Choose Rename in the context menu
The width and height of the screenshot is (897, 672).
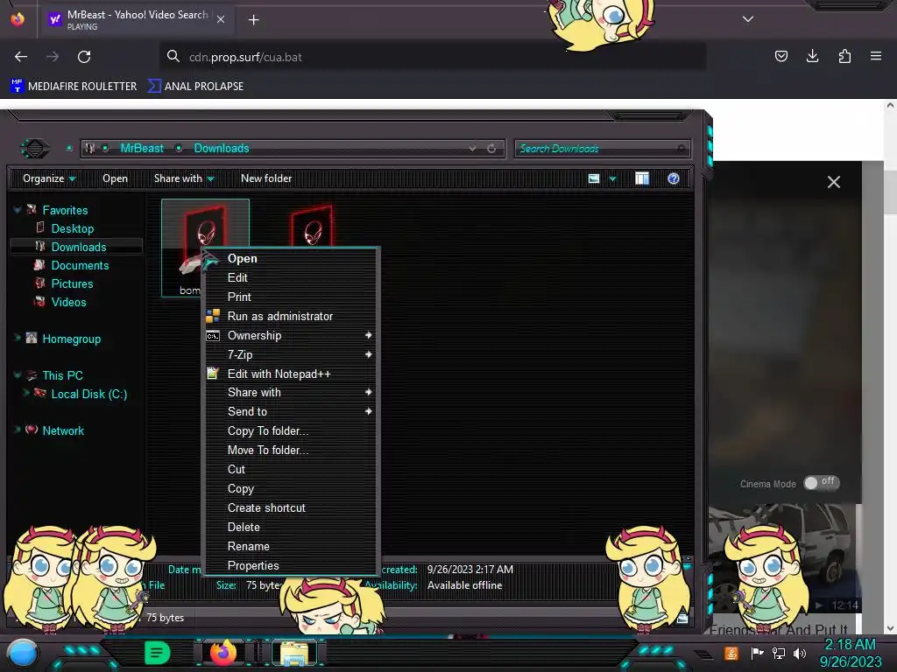click(x=292, y=546)
